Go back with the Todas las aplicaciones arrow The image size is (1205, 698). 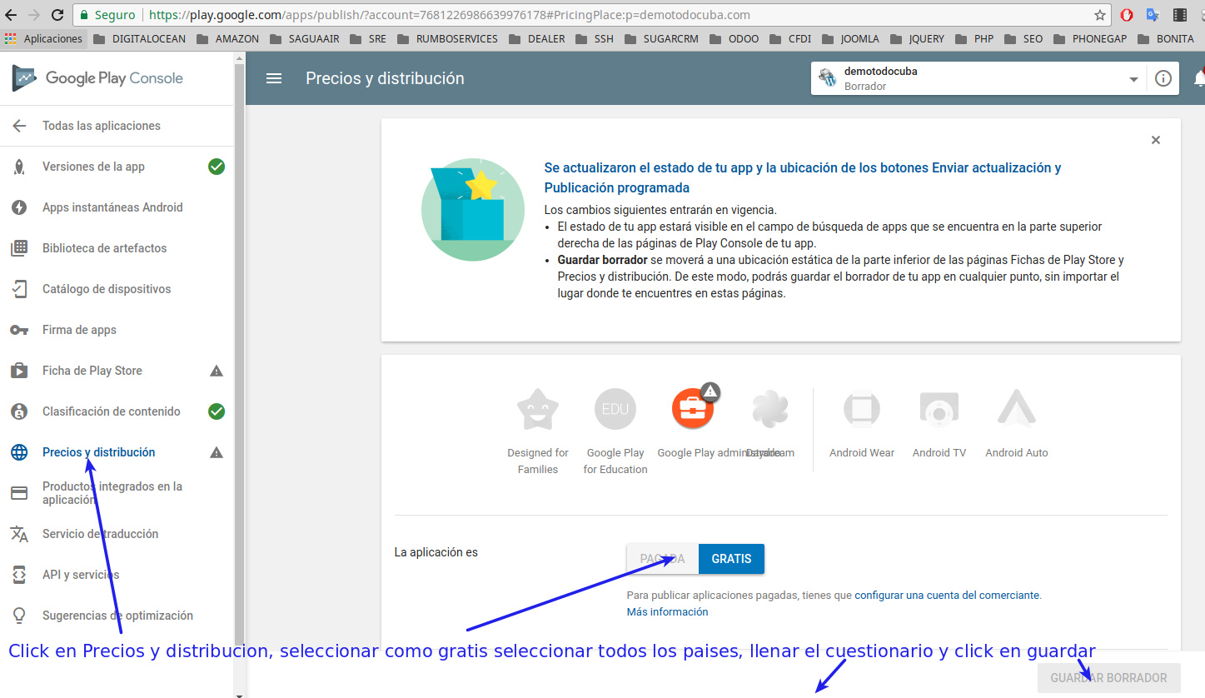19,126
